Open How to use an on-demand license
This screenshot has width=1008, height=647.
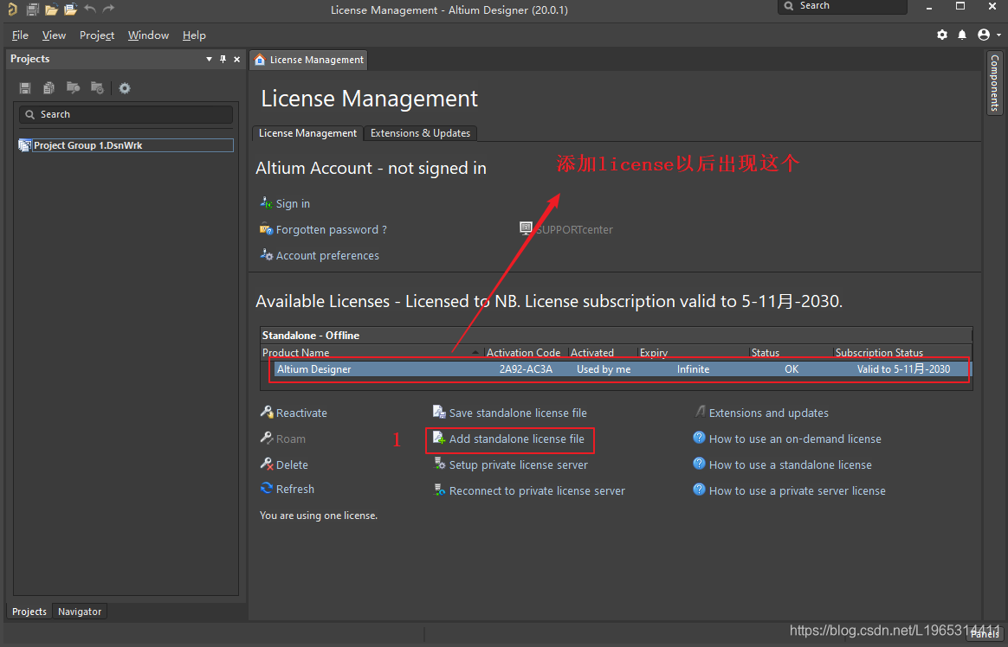pyautogui.click(x=795, y=439)
